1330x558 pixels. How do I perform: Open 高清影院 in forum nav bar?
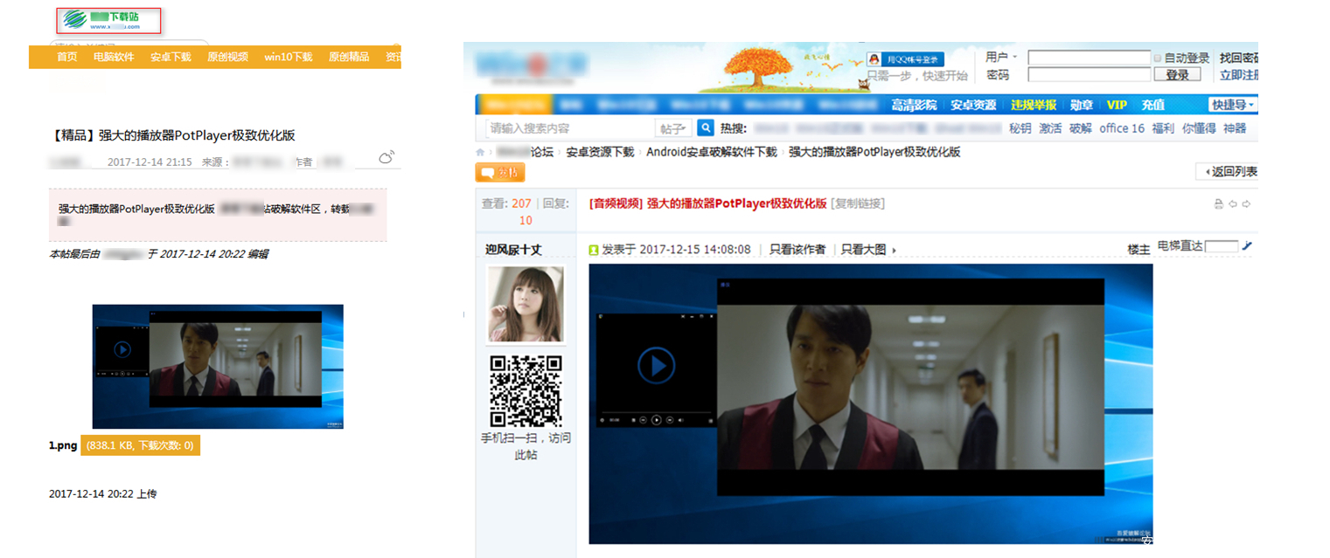(x=914, y=105)
